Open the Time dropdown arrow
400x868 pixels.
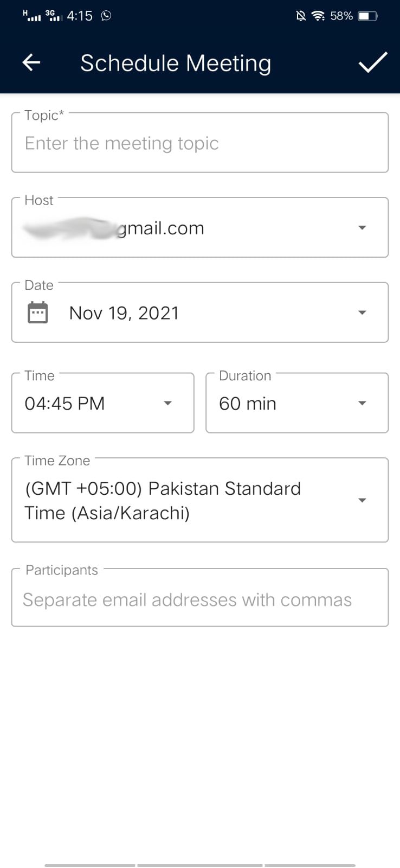pyautogui.click(x=168, y=403)
